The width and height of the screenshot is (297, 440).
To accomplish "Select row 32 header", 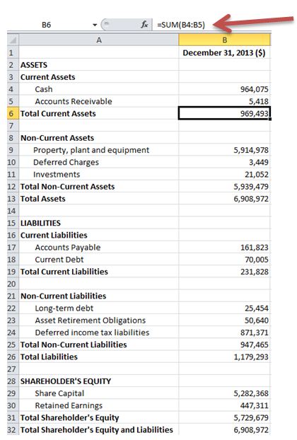I will pyautogui.click(x=13, y=429).
